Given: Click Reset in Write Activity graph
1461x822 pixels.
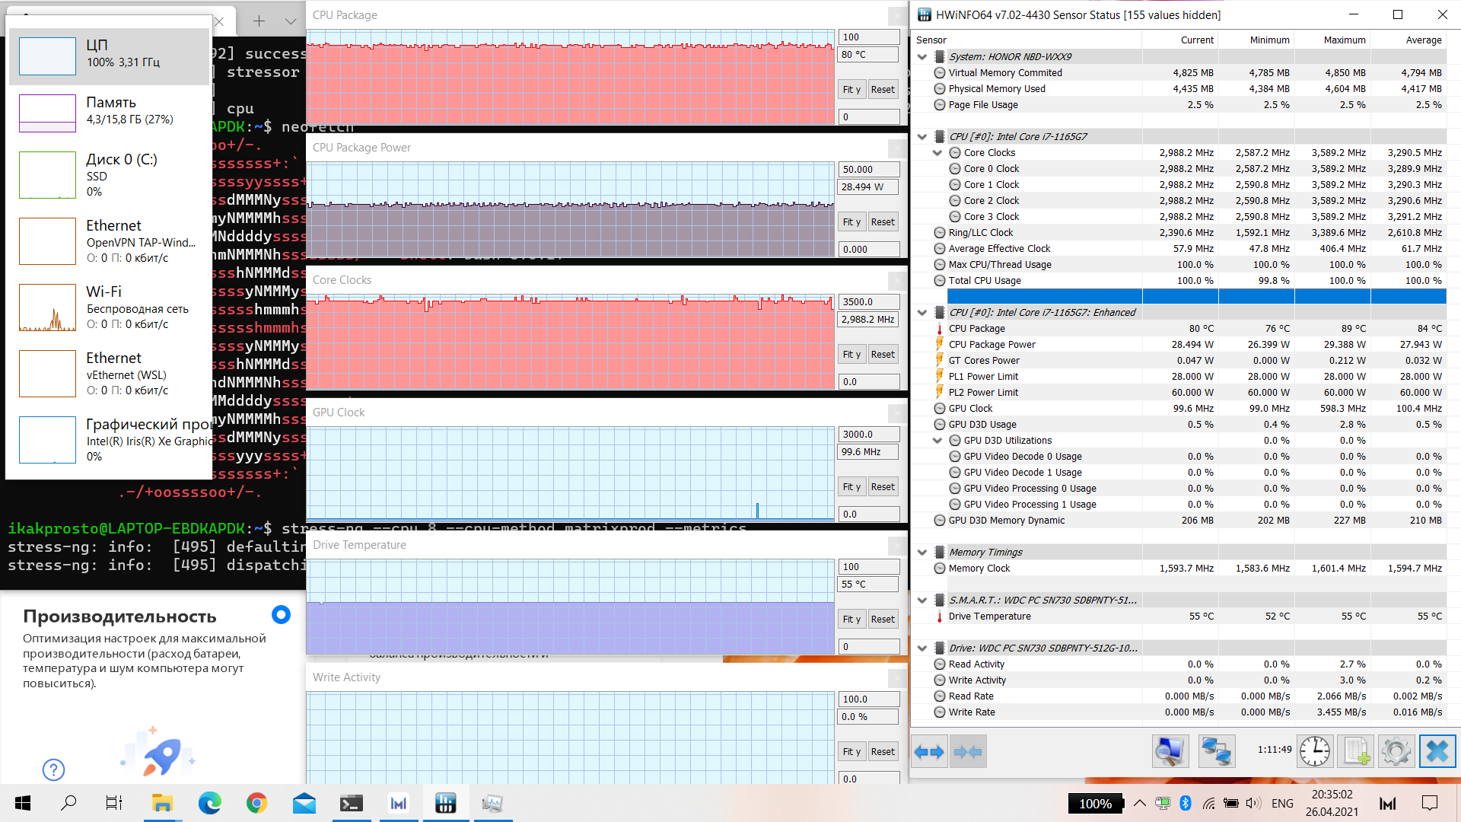Looking at the screenshot, I should click(883, 751).
